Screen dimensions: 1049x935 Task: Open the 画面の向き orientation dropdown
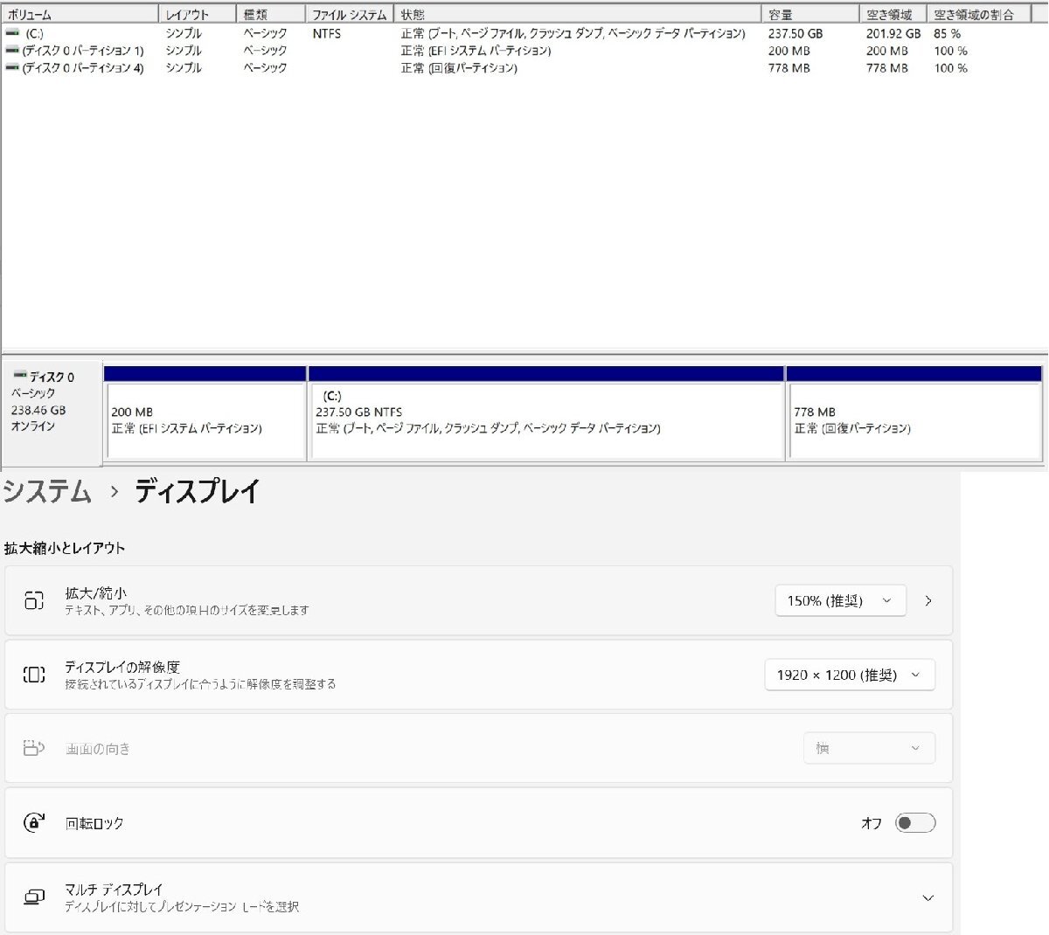(869, 747)
